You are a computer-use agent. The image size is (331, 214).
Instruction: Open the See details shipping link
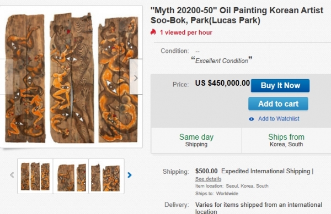208,179
